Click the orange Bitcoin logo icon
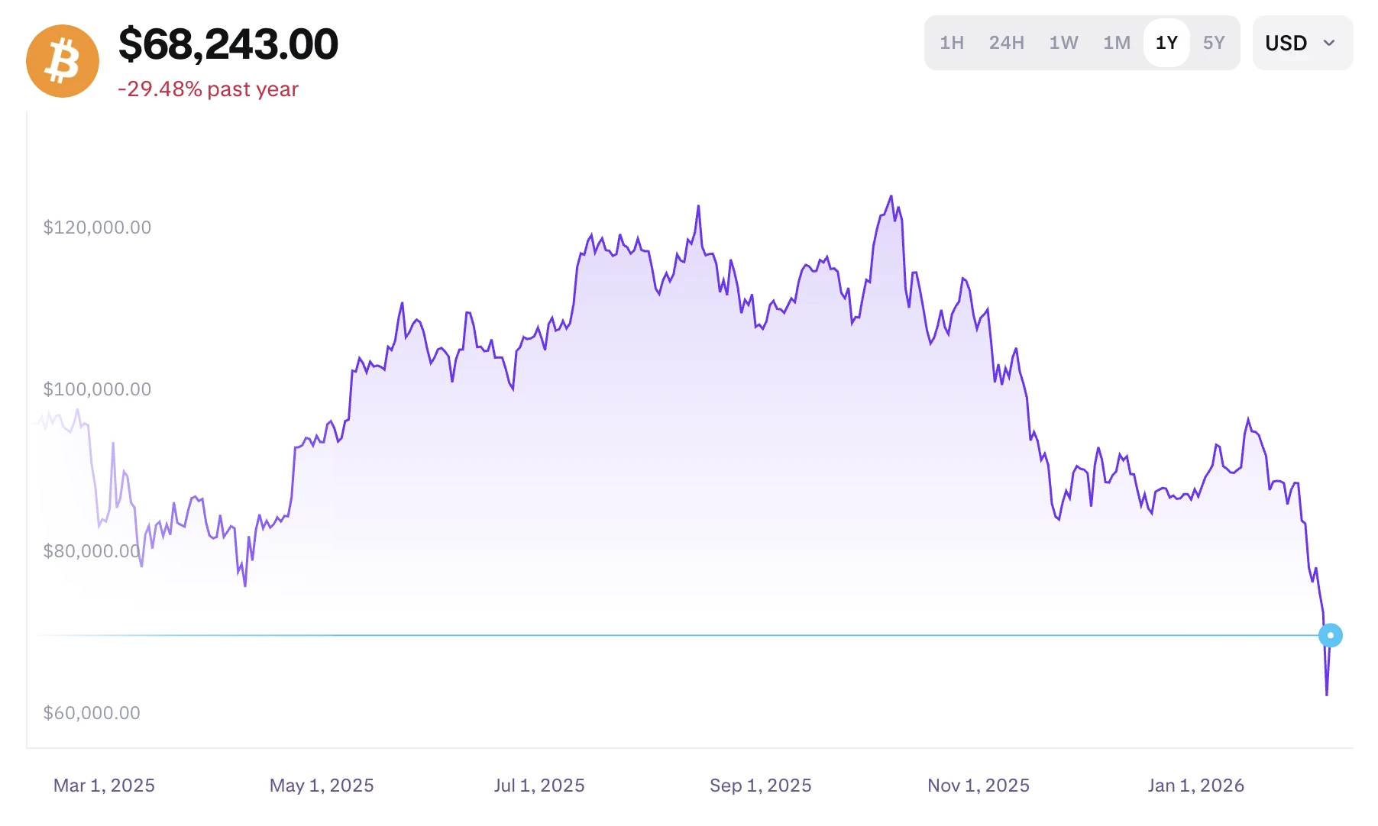This screenshot has width=1378, height=826. pos(63,61)
